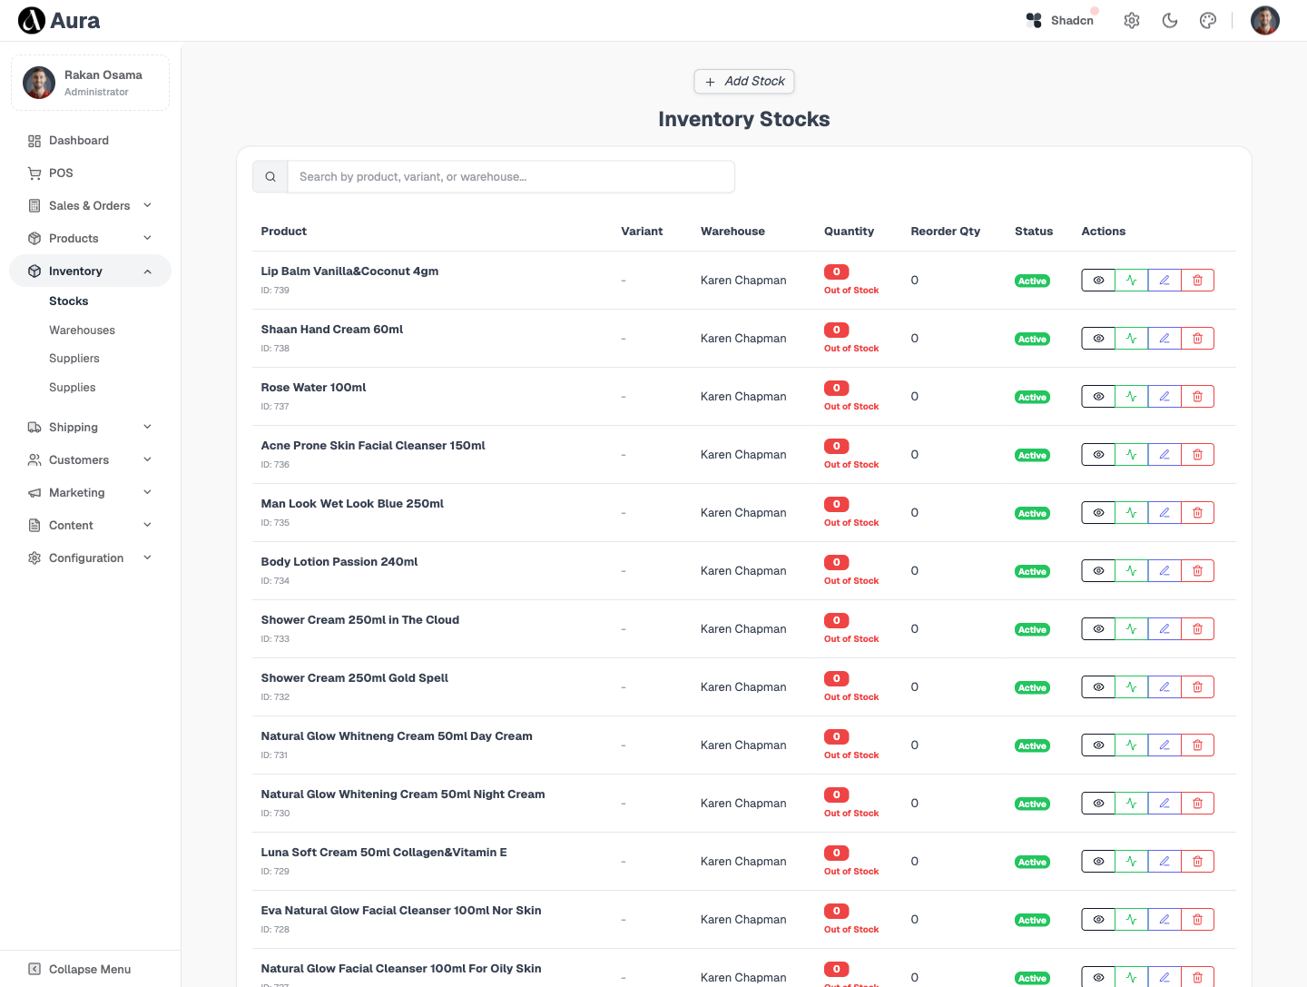This screenshot has height=987, width=1307.
Task: Edit Body Lotion Passion 240ml stock
Action: point(1165,571)
